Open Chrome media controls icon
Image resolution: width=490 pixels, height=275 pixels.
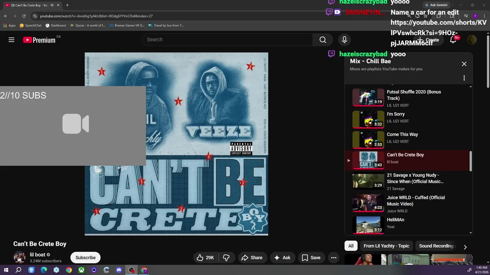(x=466, y=16)
